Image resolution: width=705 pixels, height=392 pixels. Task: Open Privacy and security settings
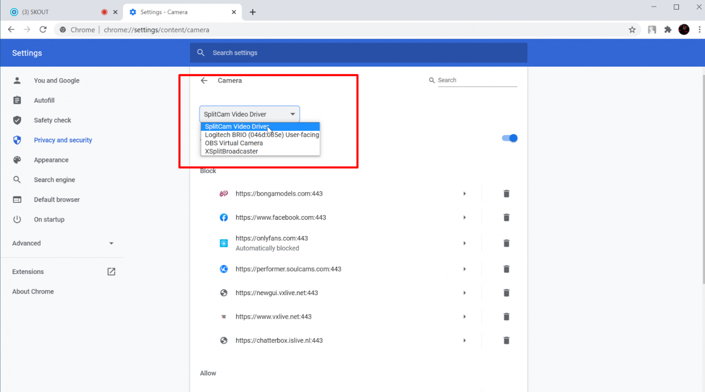[63, 140]
